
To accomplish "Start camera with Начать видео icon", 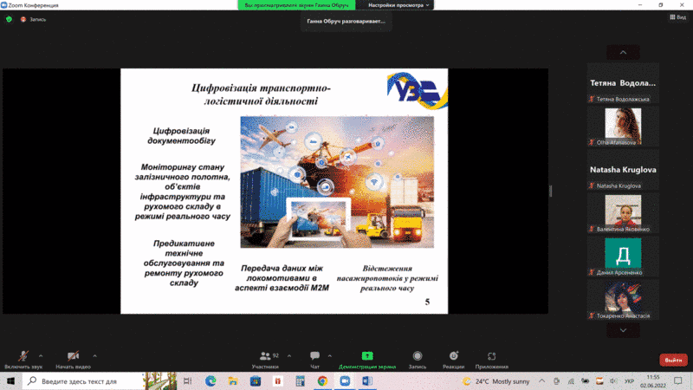I will tap(74, 356).
